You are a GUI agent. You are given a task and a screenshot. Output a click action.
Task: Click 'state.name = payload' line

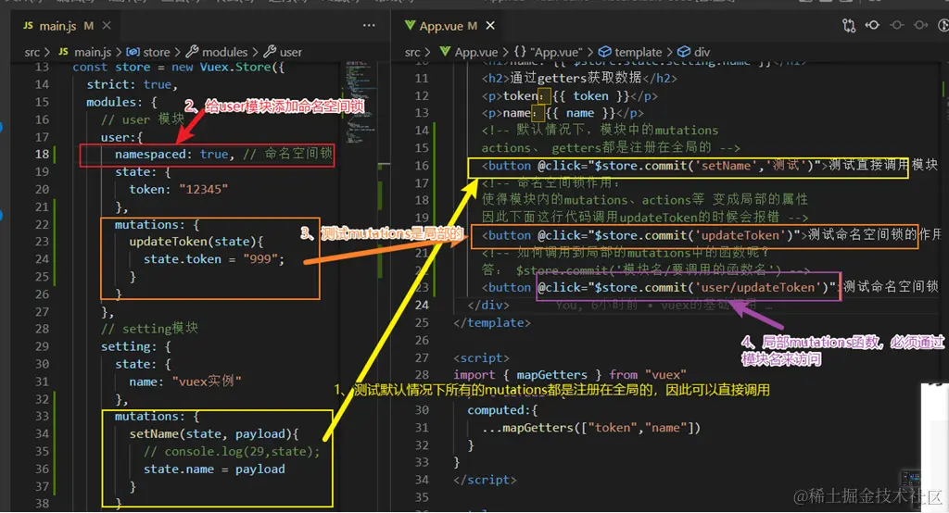[214, 469]
